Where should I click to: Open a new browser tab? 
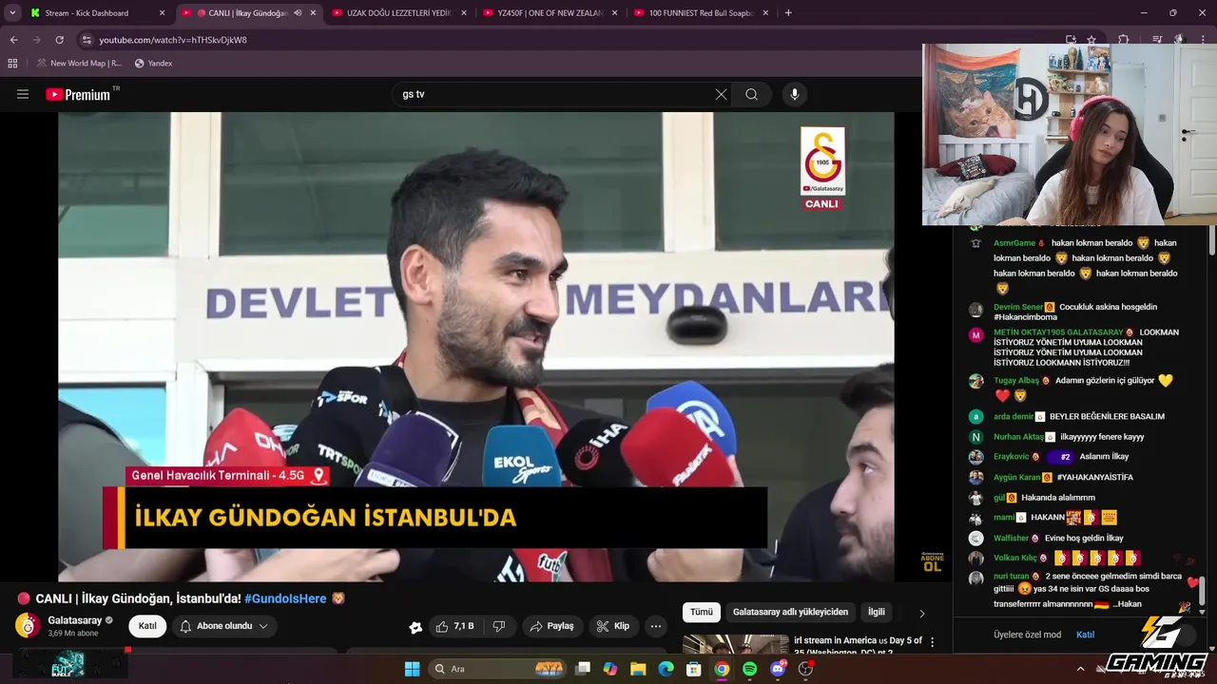point(788,13)
